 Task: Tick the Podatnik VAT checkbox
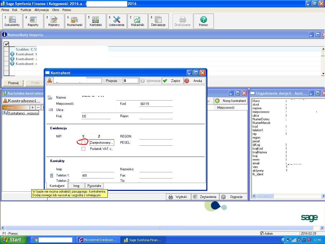coord(83,149)
